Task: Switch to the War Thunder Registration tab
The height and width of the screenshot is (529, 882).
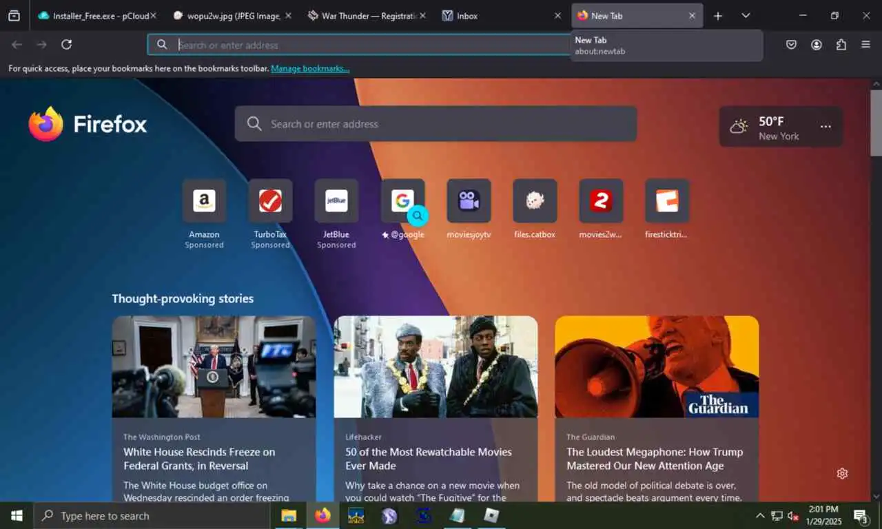Action: click(x=365, y=15)
